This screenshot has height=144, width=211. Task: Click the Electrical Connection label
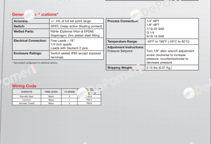[x=30, y=41]
